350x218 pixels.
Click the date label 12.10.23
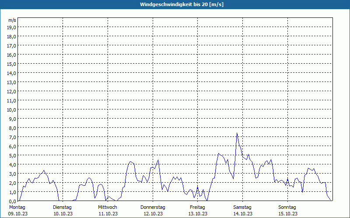click(153, 214)
